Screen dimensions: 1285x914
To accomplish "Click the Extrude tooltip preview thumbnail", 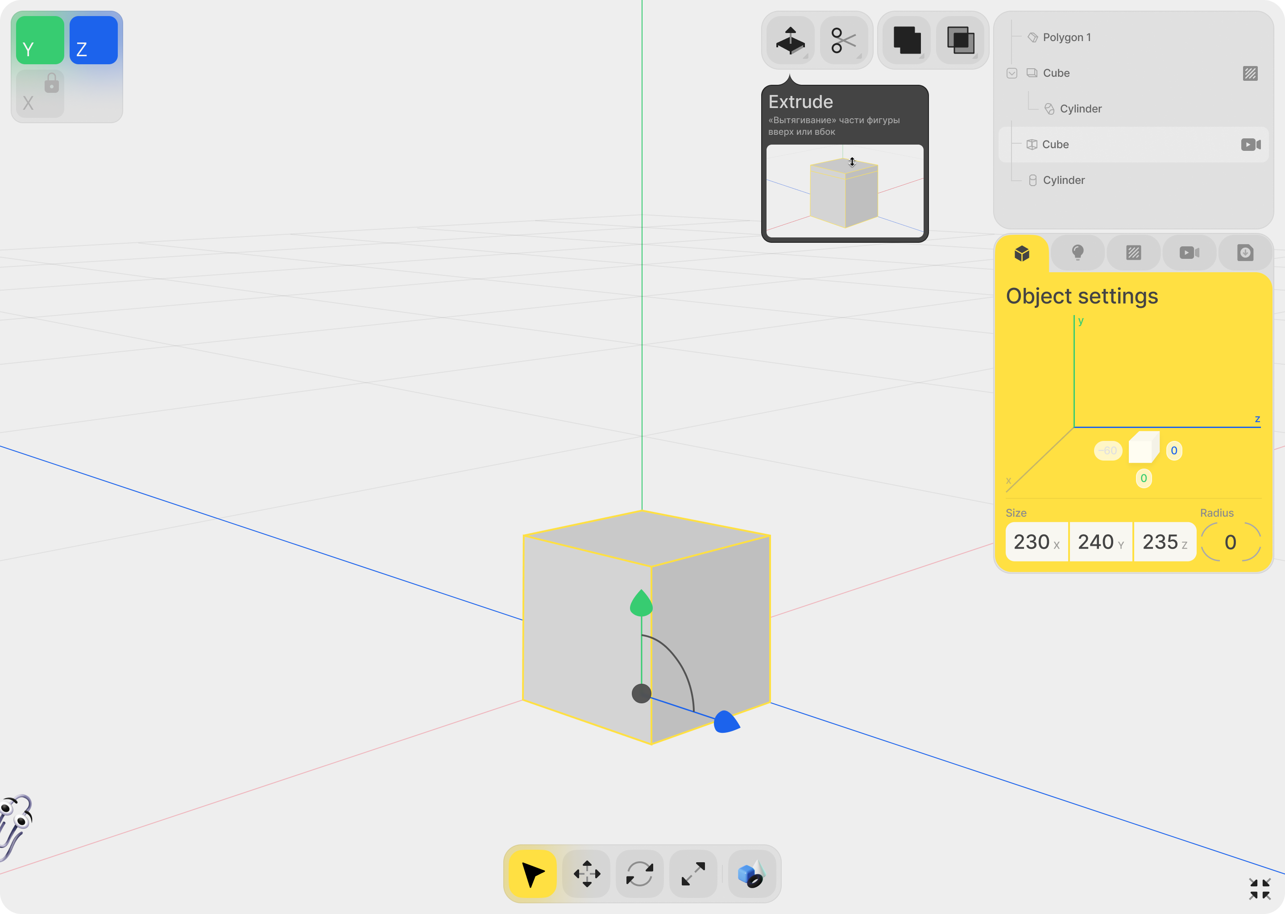I will pos(845,191).
